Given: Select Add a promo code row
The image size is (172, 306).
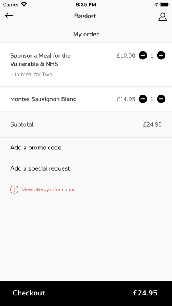Looking at the screenshot, I should click(x=86, y=148).
